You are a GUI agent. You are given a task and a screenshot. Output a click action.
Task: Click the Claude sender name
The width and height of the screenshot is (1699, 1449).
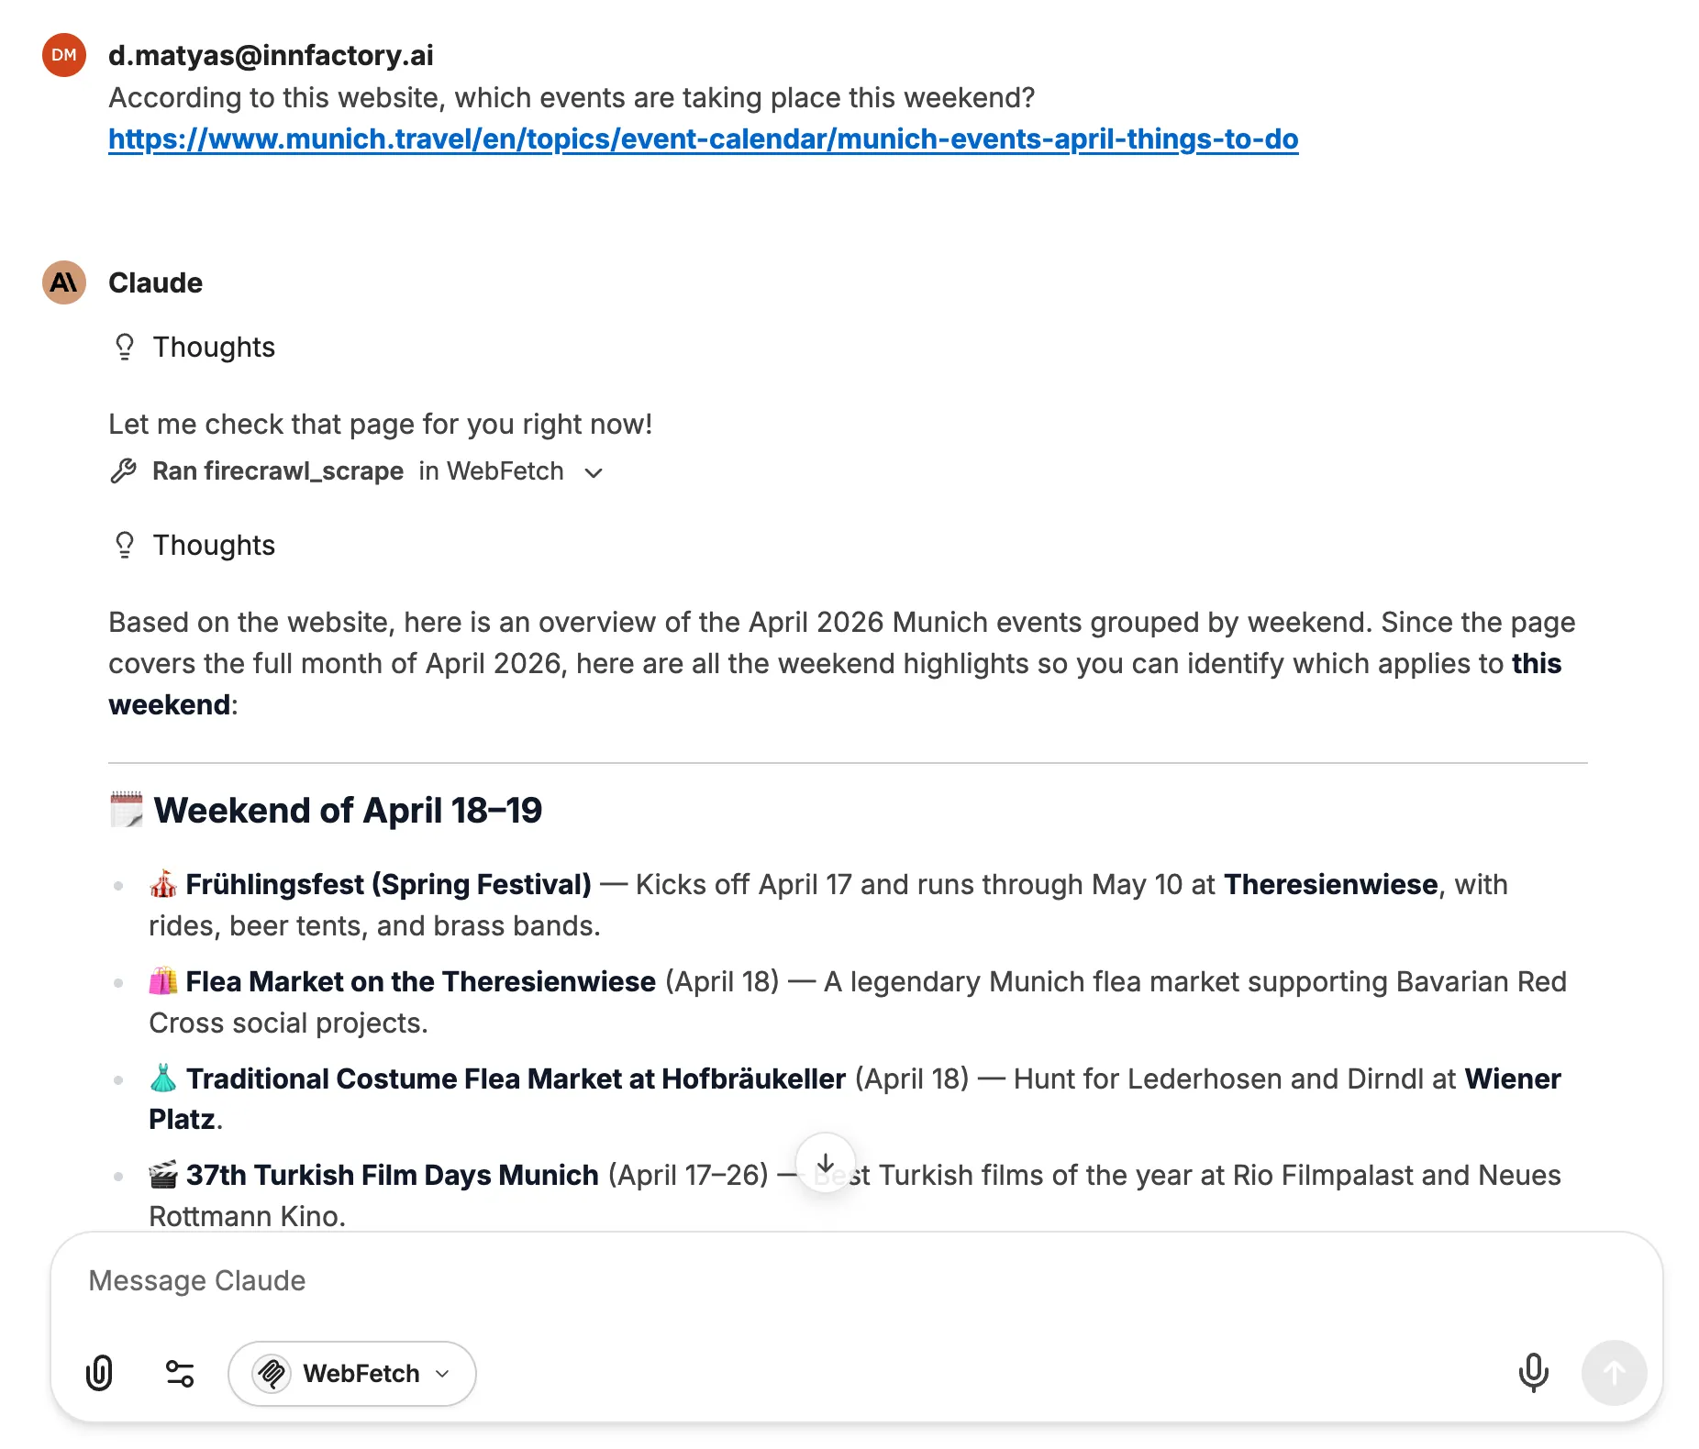pos(155,283)
